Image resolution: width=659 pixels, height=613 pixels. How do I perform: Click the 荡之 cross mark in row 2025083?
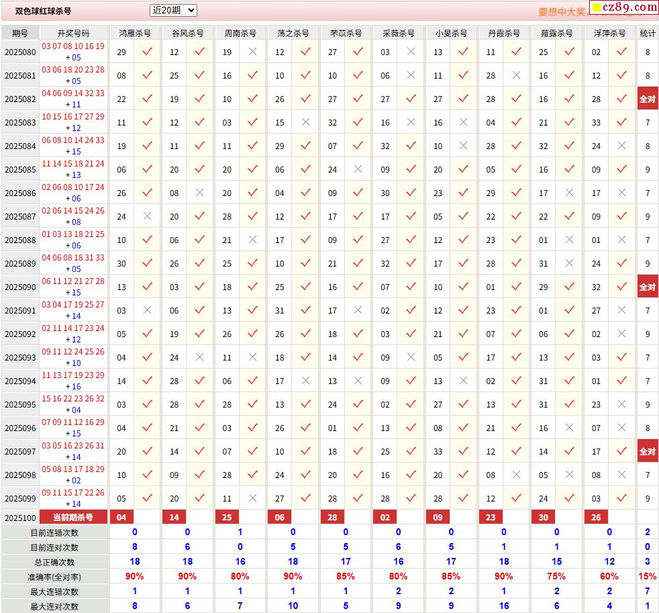pos(305,122)
